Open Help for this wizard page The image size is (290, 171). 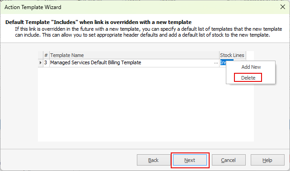[267, 160]
